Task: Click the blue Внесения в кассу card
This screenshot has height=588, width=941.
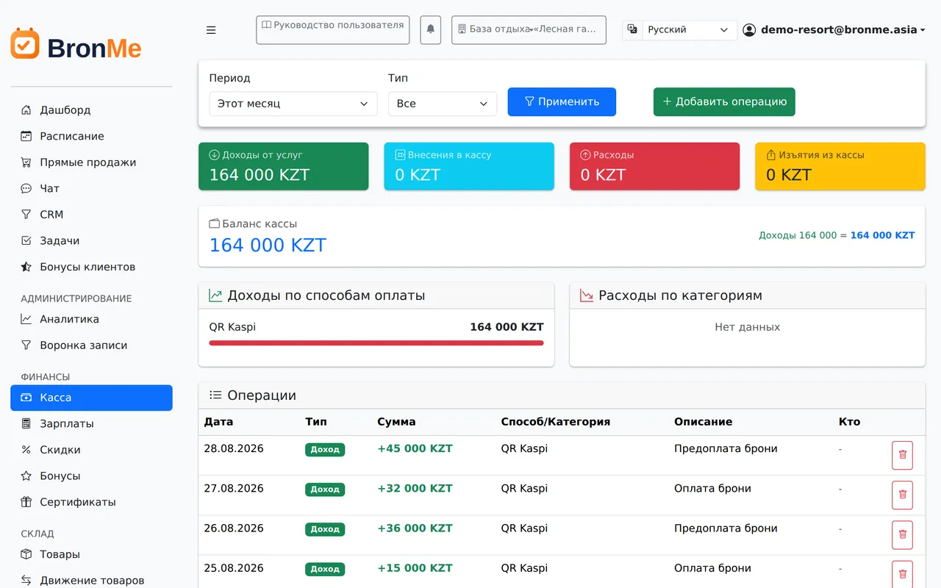Action: click(x=469, y=167)
